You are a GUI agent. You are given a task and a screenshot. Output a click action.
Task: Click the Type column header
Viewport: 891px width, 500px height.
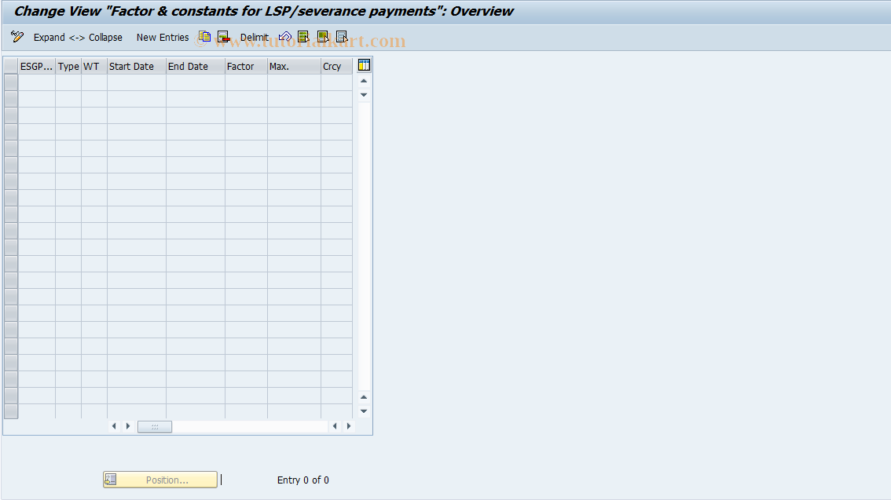tap(68, 67)
